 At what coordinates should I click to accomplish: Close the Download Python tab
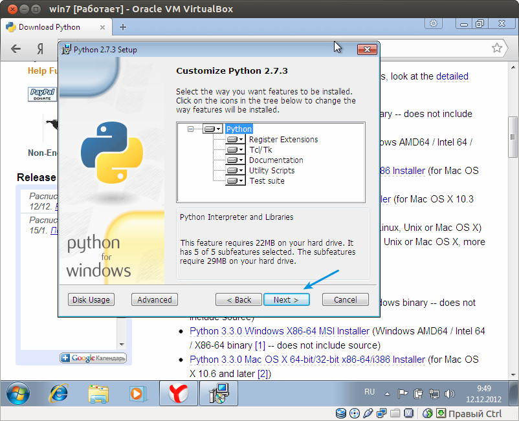click(103, 27)
